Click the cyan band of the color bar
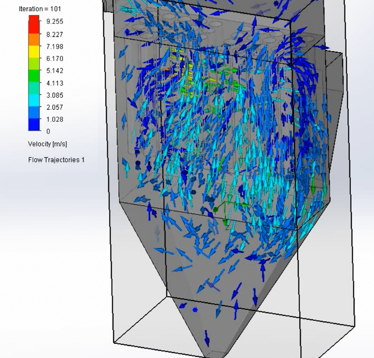Image resolution: width=374 pixels, height=358 pixels. pyautogui.click(x=34, y=98)
